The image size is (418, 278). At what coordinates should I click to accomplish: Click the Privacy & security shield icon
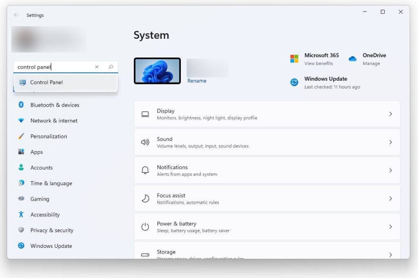click(21, 230)
